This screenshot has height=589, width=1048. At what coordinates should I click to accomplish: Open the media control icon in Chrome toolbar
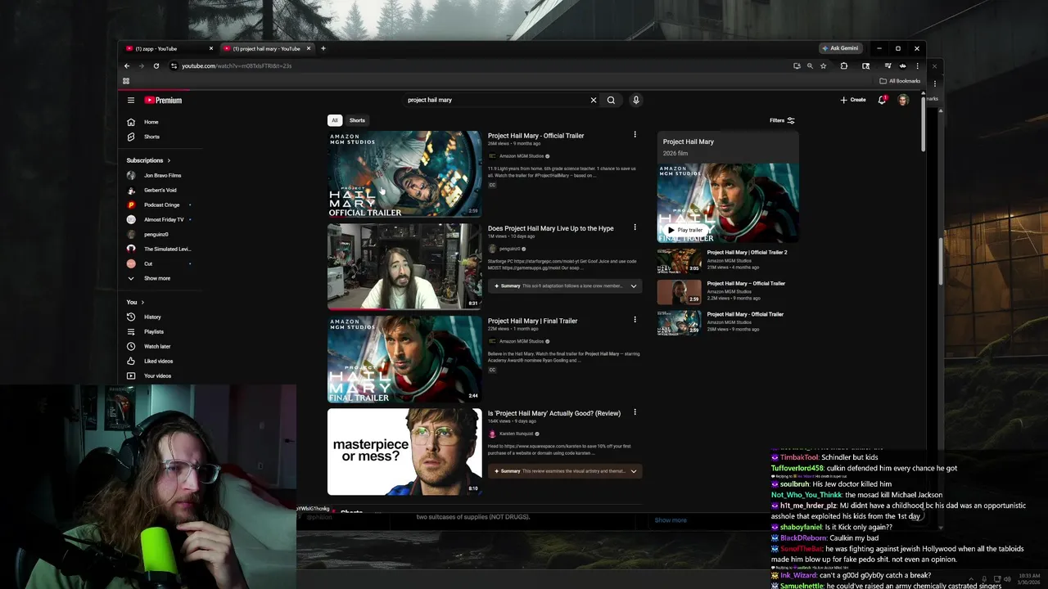click(888, 65)
